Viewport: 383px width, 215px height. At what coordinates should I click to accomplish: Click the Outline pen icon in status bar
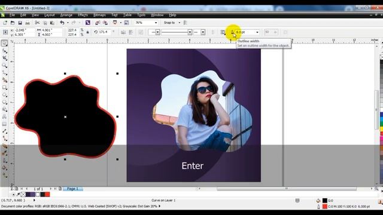tap(318, 207)
